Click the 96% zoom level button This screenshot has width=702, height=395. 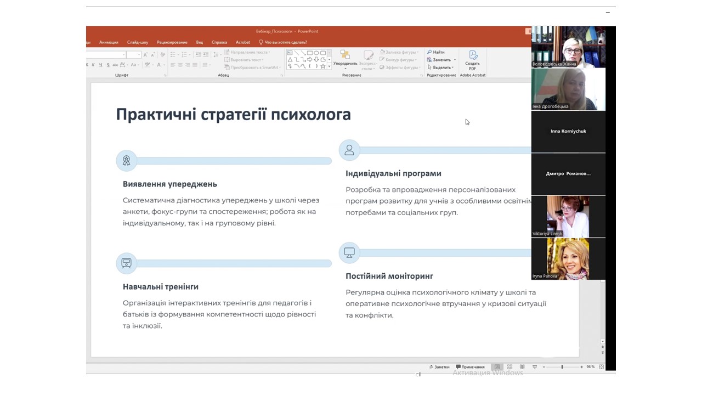tap(591, 367)
